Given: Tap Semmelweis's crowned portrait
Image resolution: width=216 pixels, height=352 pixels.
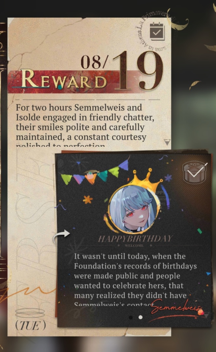Looking at the screenshot, I should coord(132,209).
